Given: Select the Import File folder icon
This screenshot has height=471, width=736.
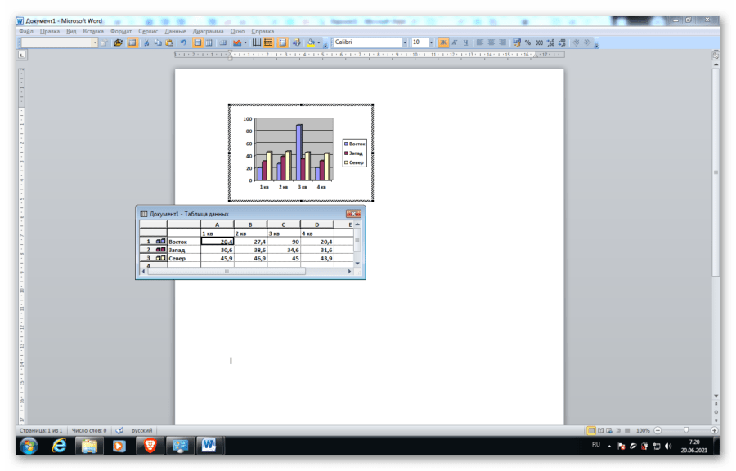Looking at the screenshot, I should pyautogui.click(x=119, y=42).
